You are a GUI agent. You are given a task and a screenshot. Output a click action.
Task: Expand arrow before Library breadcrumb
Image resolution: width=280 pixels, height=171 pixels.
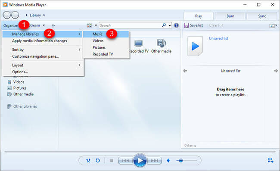[x=27, y=15]
